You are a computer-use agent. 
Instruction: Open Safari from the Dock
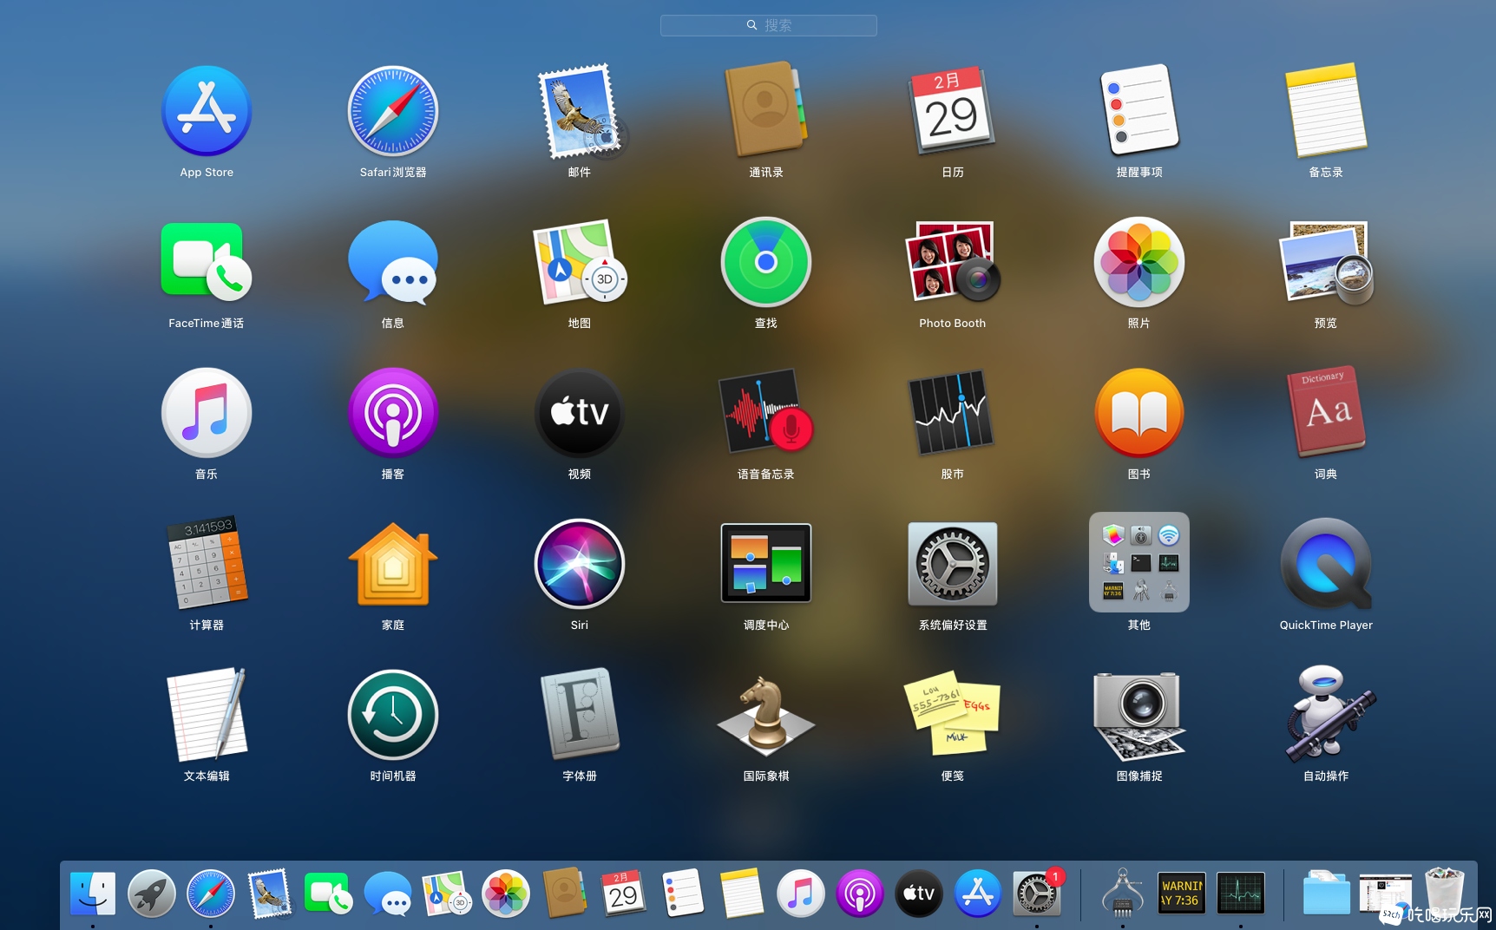211,893
